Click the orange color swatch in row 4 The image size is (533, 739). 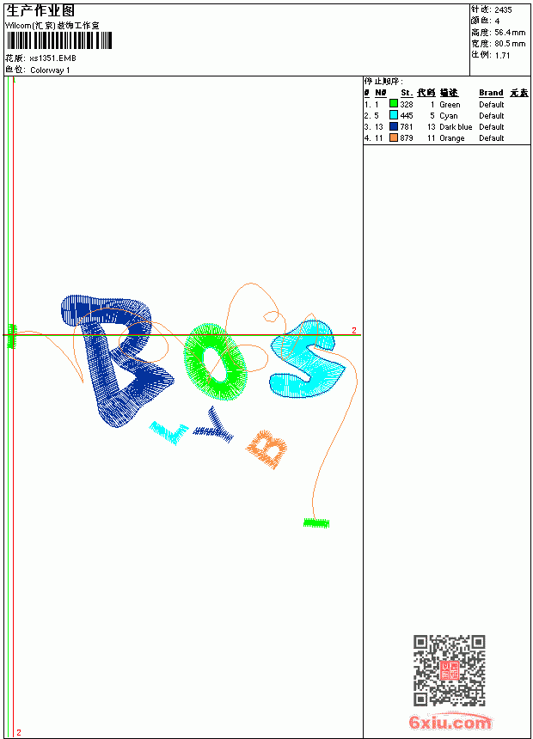tap(394, 137)
